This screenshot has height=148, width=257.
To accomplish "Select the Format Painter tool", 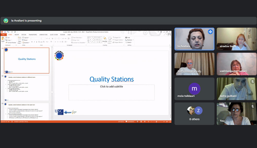I will pyautogui.click(x=11, y=43).
